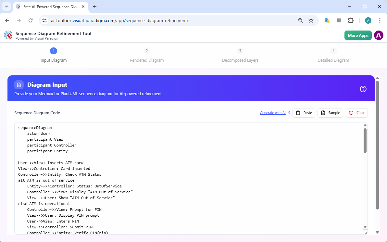Viewport: 387px width, 242px height.
Task: Click the purple account avatar in the app header
Action: [379, 35]
